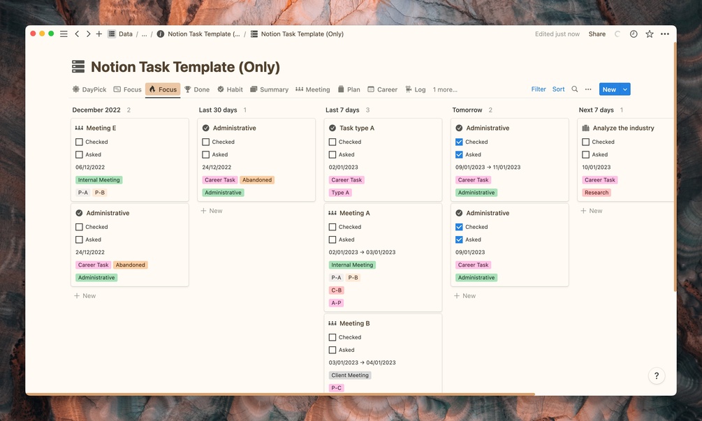Click the Type A tag on Task type A
Viewport: 702px width, 421px height.
tap(341, 193)
